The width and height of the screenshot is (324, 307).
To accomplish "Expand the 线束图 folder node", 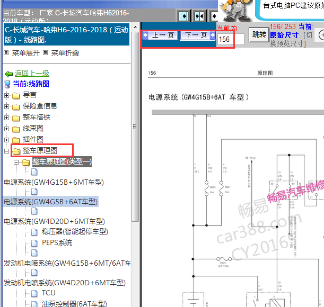I will (x=6, y=129).
